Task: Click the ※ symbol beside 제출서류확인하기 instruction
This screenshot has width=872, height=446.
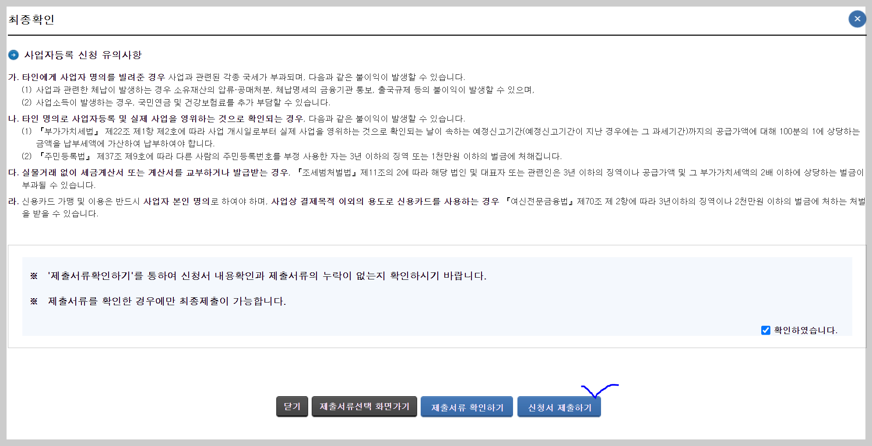Action: click(34, 275)
